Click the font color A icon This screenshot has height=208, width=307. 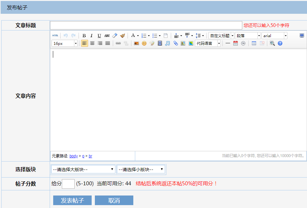click(x=133, y=36)
